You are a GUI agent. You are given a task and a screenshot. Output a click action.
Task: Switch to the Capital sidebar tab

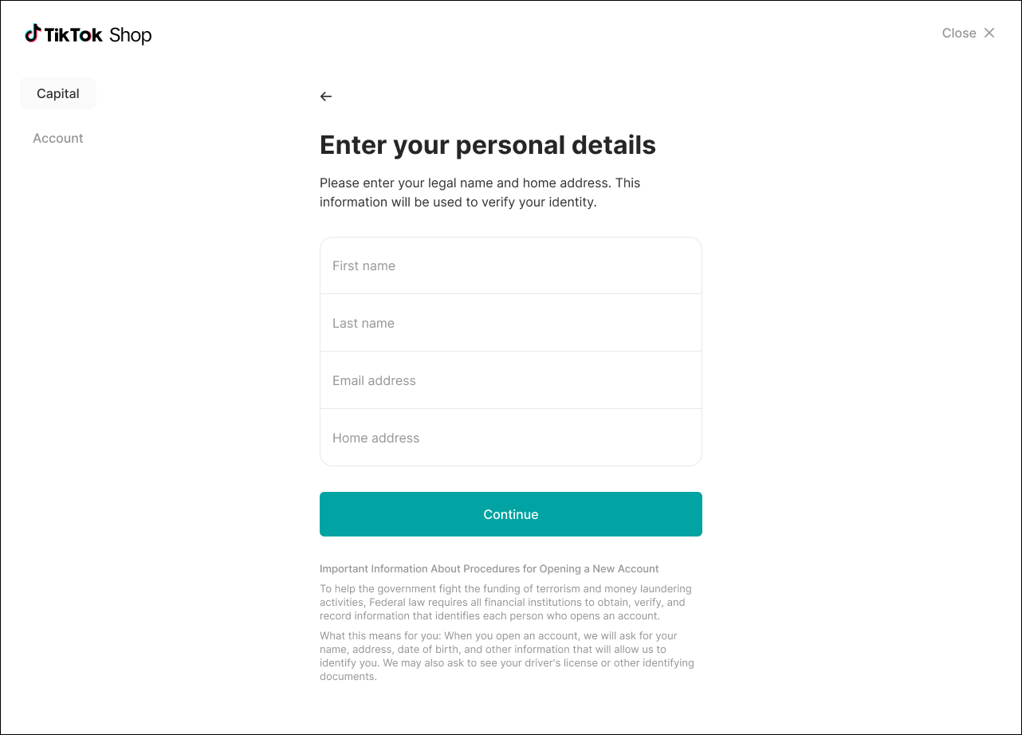coord(58,93)
